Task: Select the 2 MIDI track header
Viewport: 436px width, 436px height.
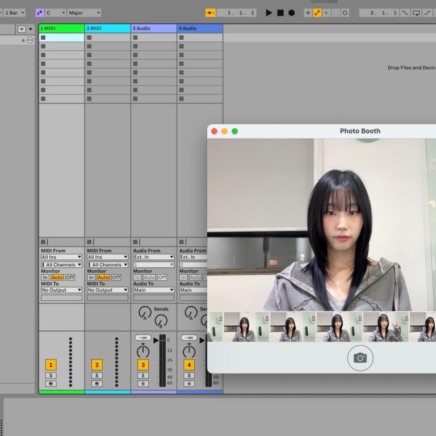Action: click(107, 28)
